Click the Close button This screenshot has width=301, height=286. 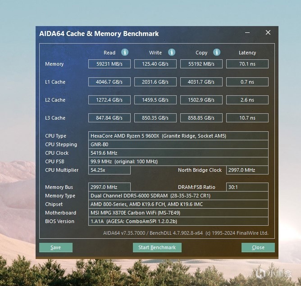(258, 247)
